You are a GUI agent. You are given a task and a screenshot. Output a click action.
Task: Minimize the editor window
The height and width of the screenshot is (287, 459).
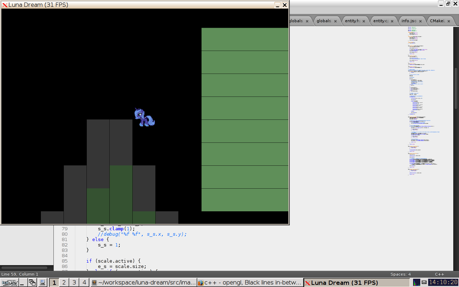[441, 4]
